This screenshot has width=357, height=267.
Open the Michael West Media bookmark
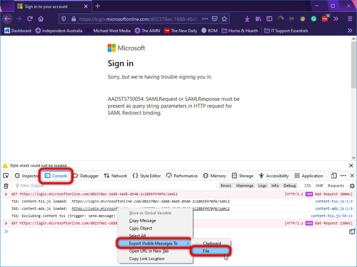pos(109,30)
